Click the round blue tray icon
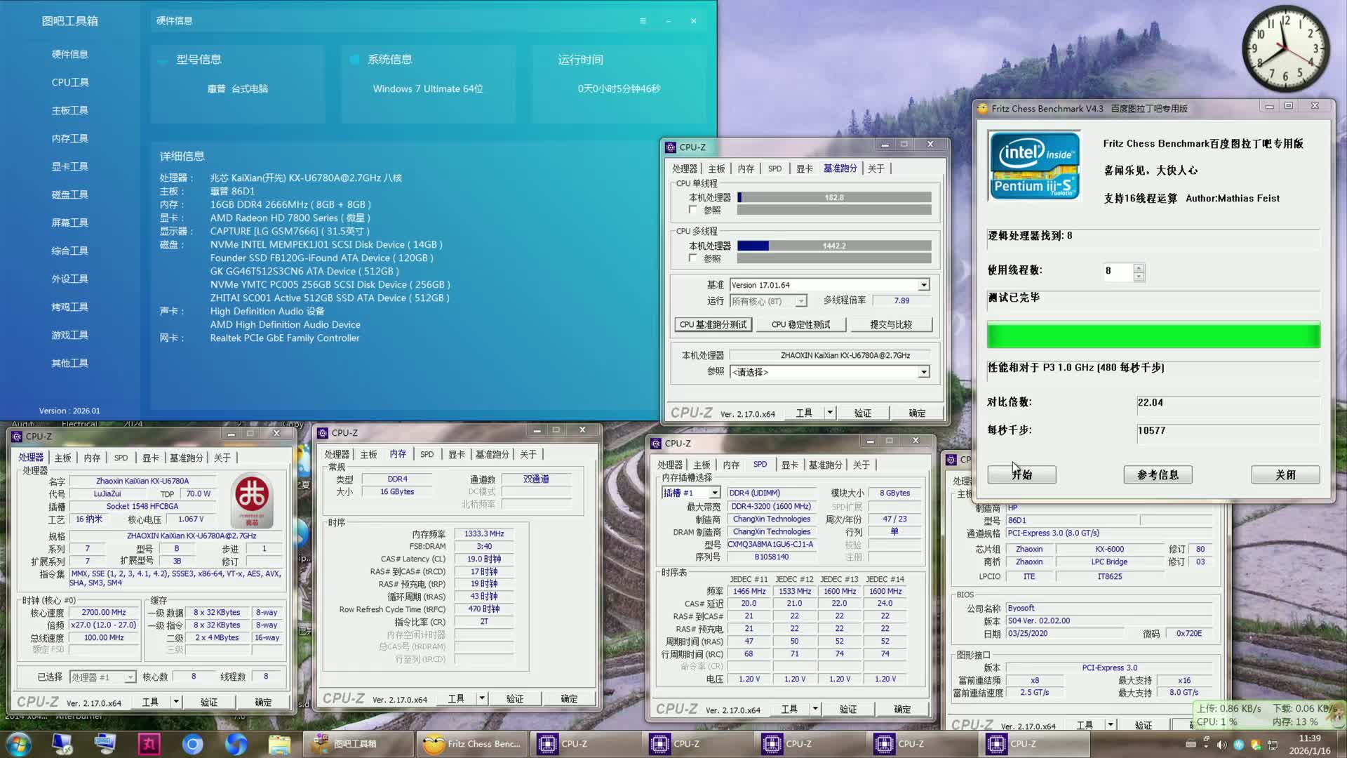 pyautogui.click(x=1239, y=745)
